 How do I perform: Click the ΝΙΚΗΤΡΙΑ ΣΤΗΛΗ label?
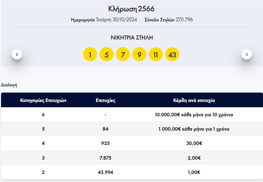pyautogui.click(x=132, y=37)
